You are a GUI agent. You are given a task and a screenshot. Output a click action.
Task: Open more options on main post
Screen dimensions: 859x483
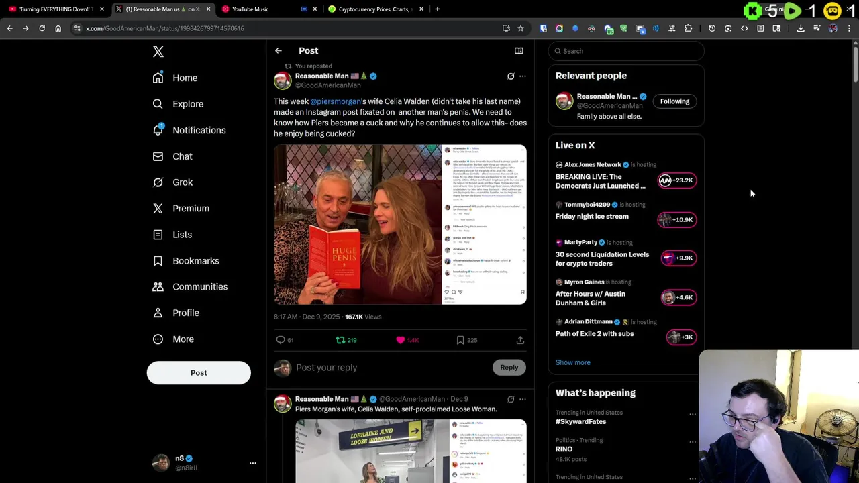pos(523,76)
